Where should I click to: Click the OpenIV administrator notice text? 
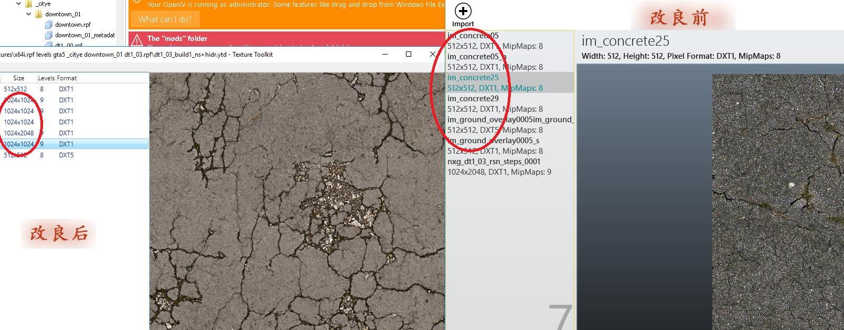pyautogui.click(x=296, y=4)
